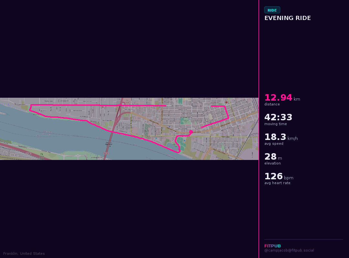349x258 pixels.
Task: Click the 42:33 moving time value
Action: (x=278, y=117)
